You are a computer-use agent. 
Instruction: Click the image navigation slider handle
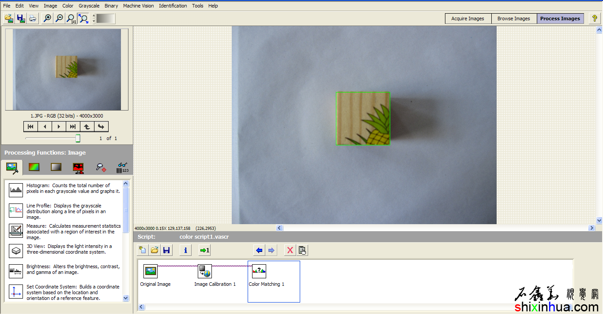coord(78,138)
